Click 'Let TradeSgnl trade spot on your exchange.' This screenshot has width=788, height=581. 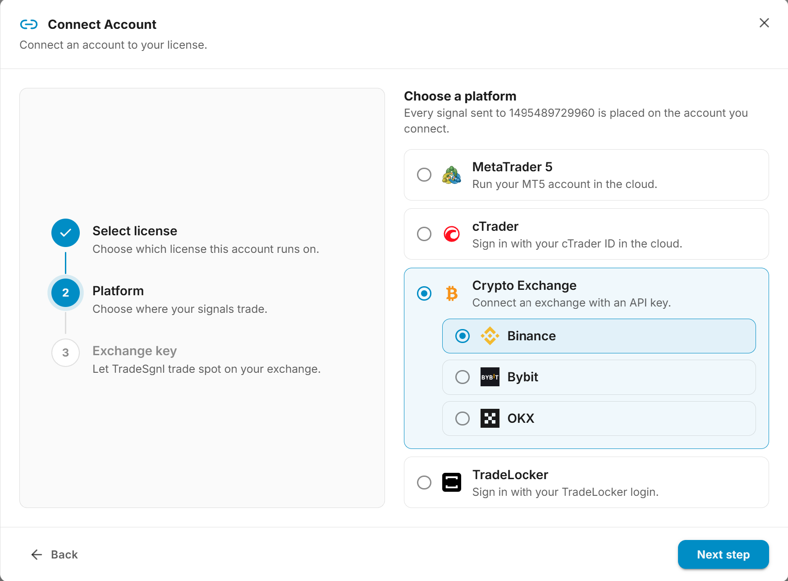click(206, 369)
